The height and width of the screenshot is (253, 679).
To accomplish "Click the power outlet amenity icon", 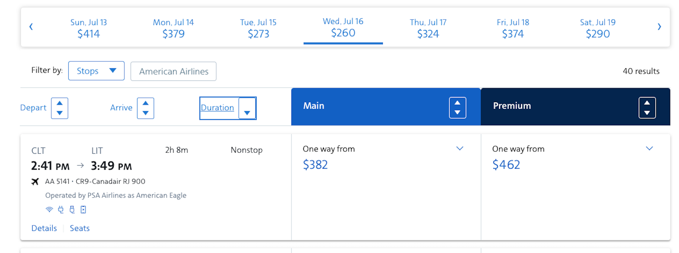I will [61, 209].
